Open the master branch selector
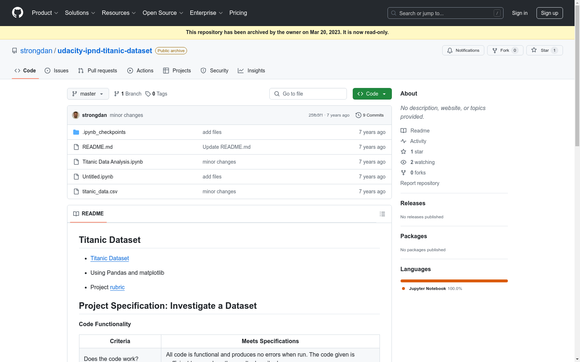 [x=88, y=94]
